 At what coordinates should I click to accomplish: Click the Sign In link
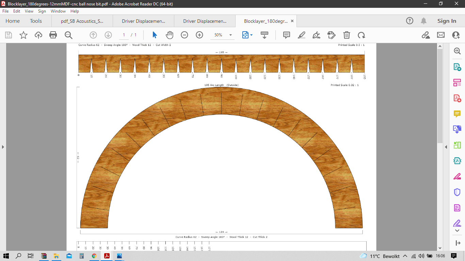coord(447,21)
